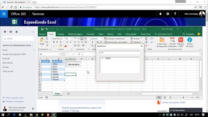
Task: Apply bold with the N button
Action: 54,42
